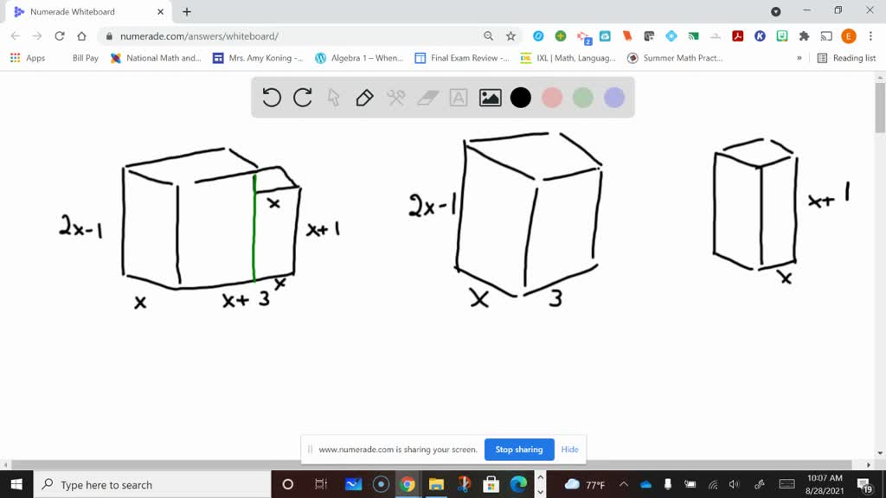Open the shapes/tools icon next to the pen
Screen dimensions: 886x498
coord(395,98)
